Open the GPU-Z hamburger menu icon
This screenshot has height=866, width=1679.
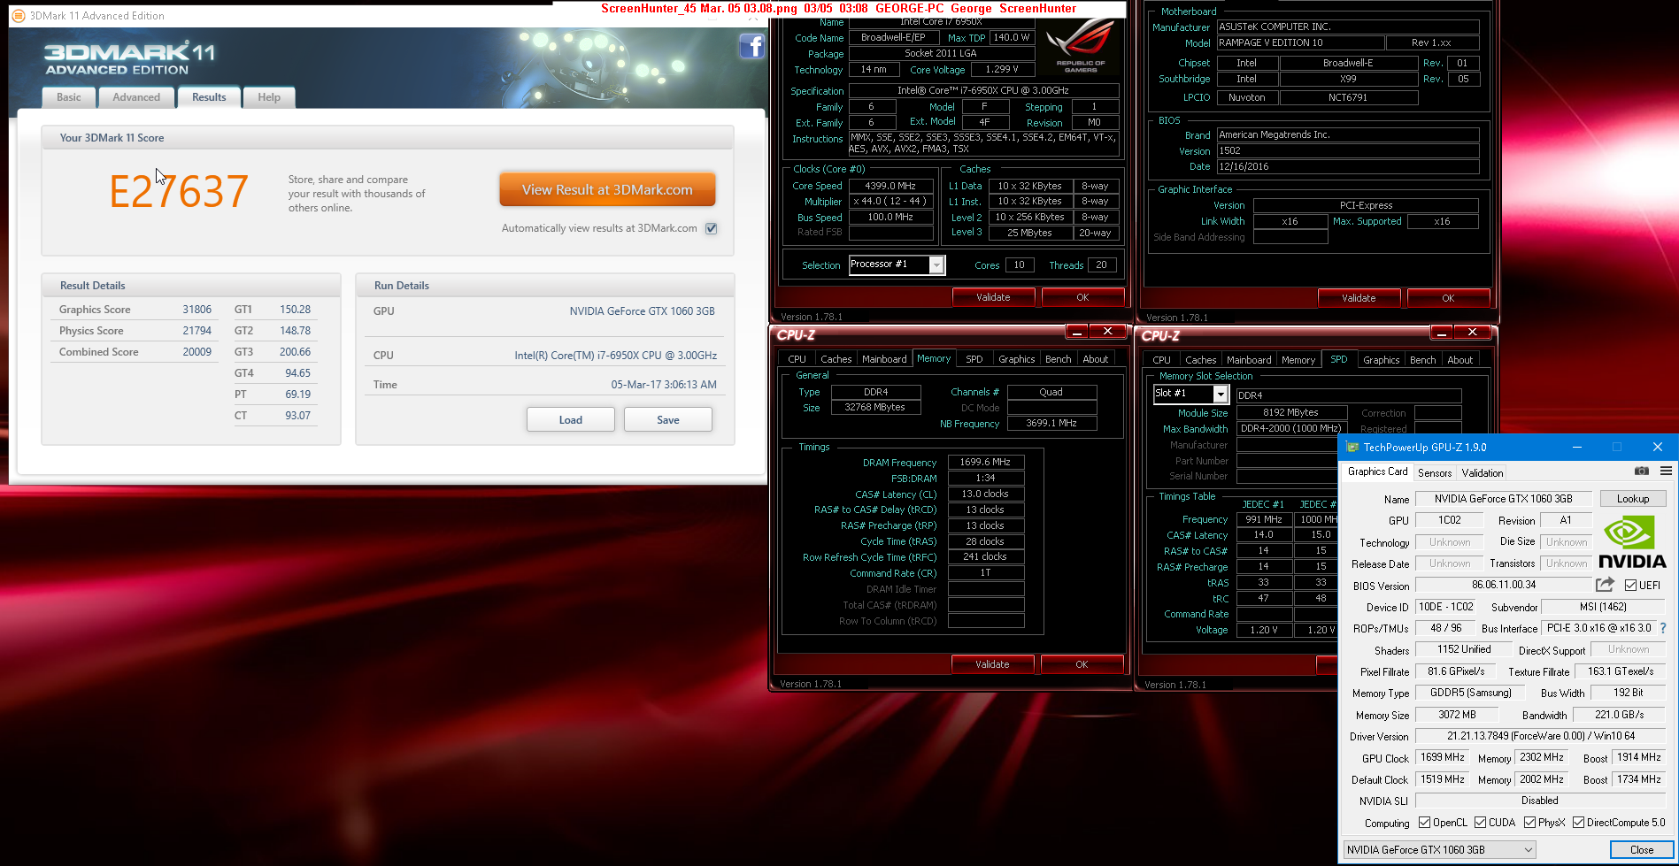click(1666, 471)
